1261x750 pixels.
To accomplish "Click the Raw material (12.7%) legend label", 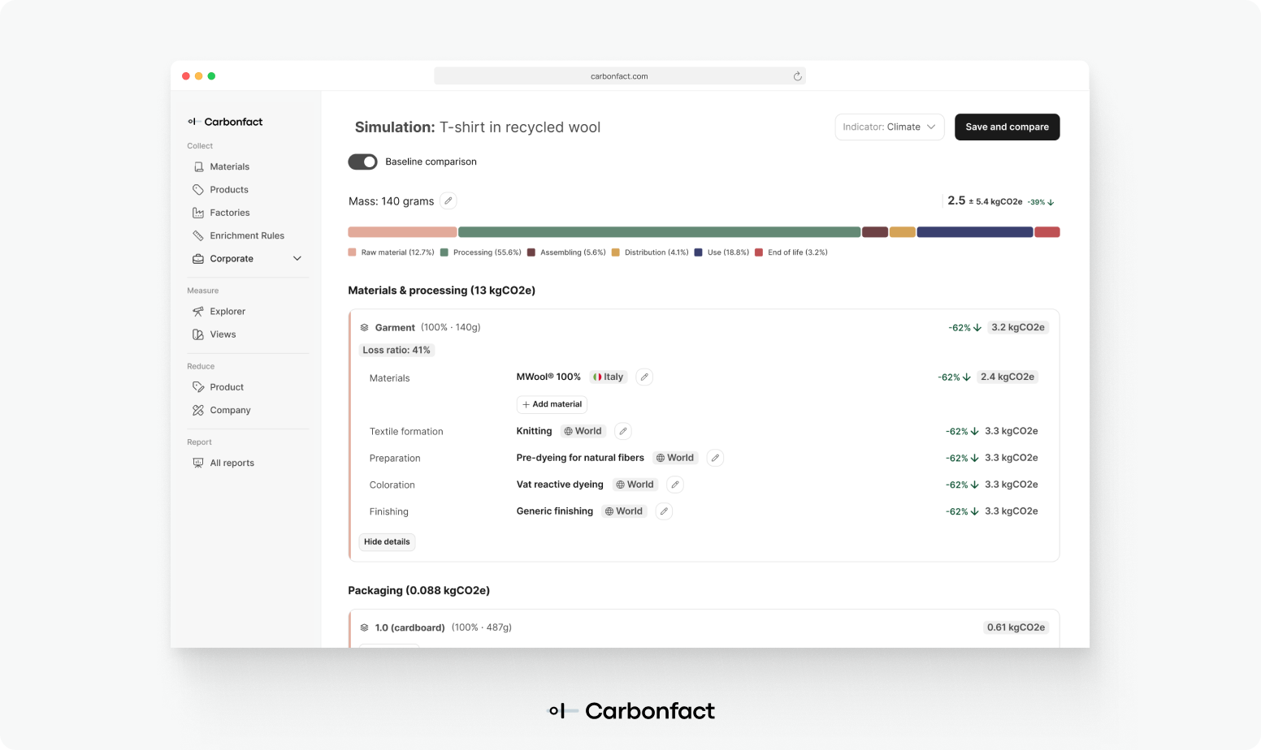I will [x=397, y=252].
